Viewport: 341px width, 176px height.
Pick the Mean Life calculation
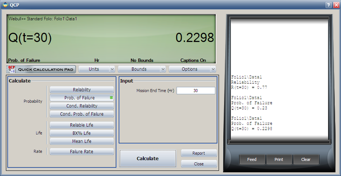point(82,141)
